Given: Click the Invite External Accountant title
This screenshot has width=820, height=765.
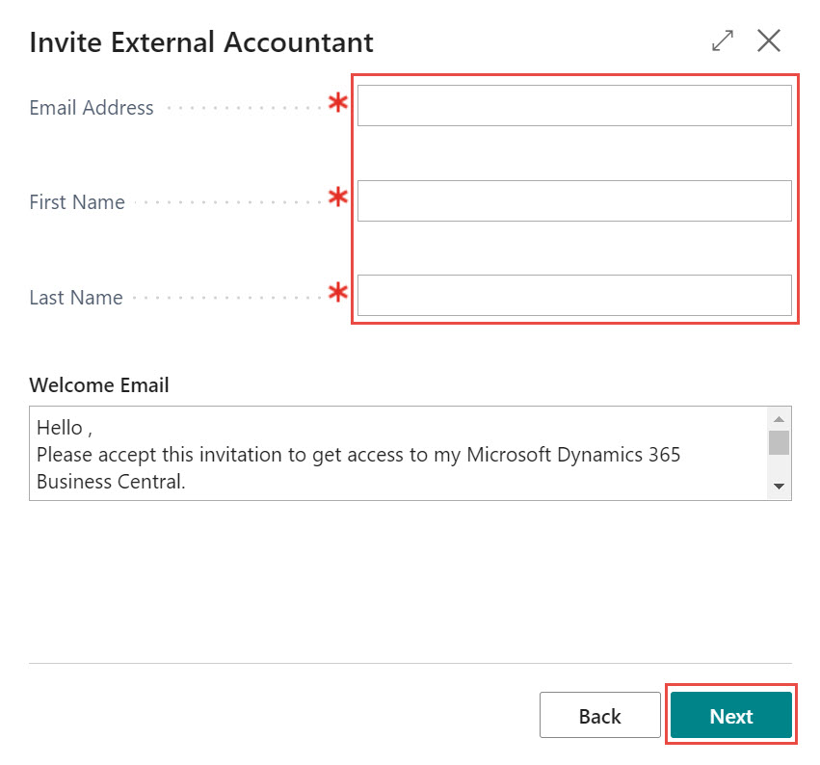Looking at the screenshot, I should (x=201, y=42).
